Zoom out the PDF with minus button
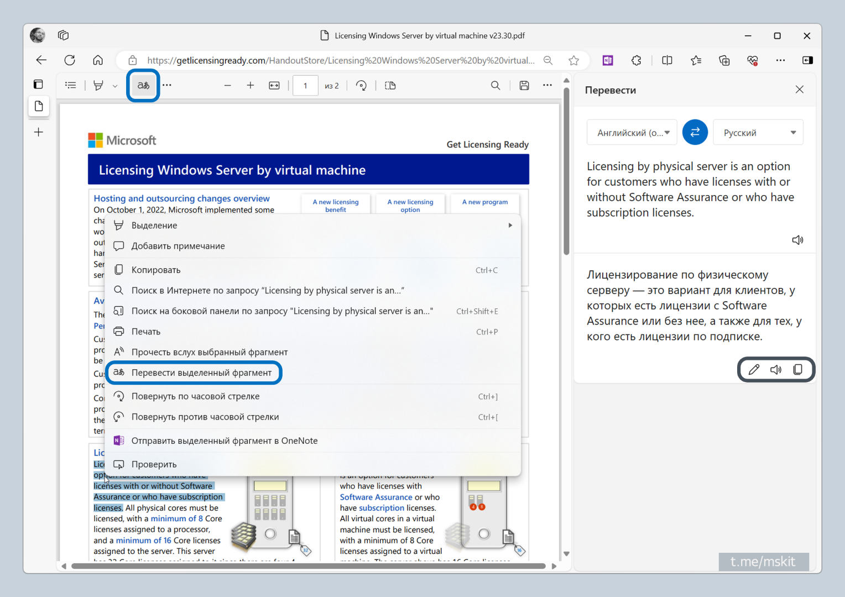This screenshot has width=845, height=597. point(227,85)
